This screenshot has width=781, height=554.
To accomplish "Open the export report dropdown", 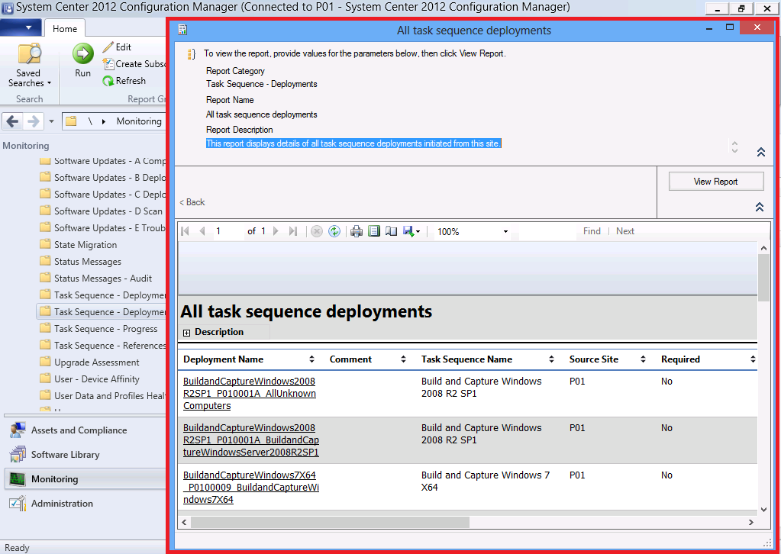I will (411, 231).
